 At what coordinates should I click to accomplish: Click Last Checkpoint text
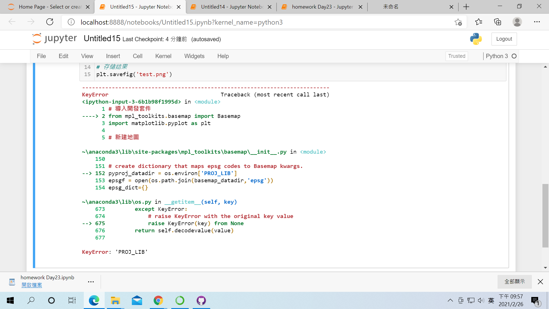155,39
